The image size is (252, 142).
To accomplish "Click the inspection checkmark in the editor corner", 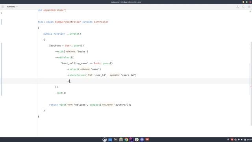I will [250, 11].
